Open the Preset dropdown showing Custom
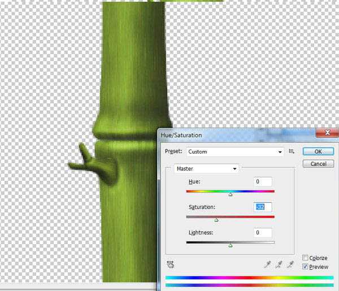The image size is (339, 291). [x=235, y=152]
